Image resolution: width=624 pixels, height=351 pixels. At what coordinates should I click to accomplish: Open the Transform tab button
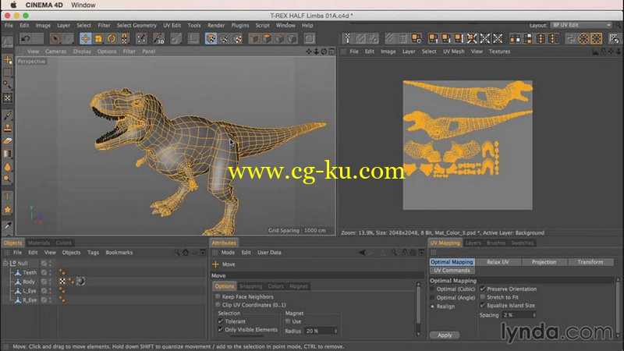(590, 262)
